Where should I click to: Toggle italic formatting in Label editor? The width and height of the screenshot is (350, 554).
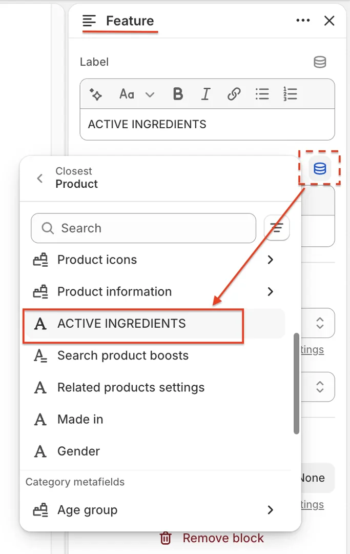205,94
